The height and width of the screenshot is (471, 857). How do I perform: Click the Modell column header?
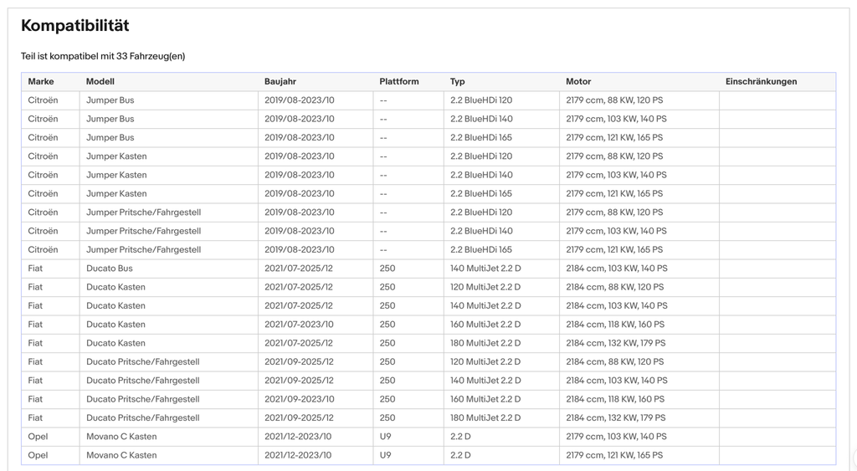(x=100, y=81)
